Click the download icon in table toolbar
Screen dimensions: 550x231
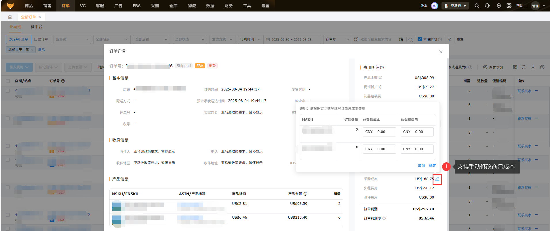pyautogui.click(x=533, y=67)
